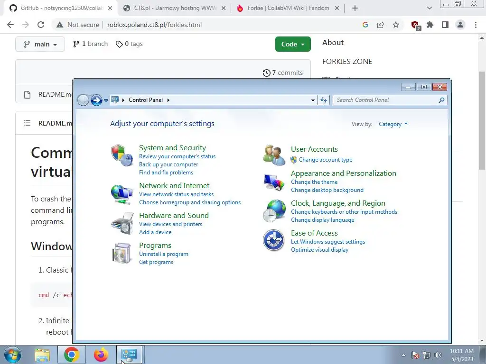Bookmark this page with star icon
The width and height of the screenshot is (486, 364).
pos(396,25)
